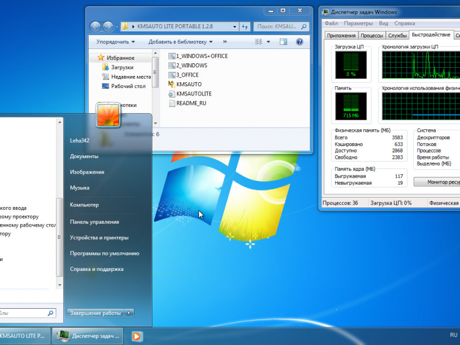Click the media player icon on the taskbar
Screen dimensions: 460x345
tap(137, 336)
